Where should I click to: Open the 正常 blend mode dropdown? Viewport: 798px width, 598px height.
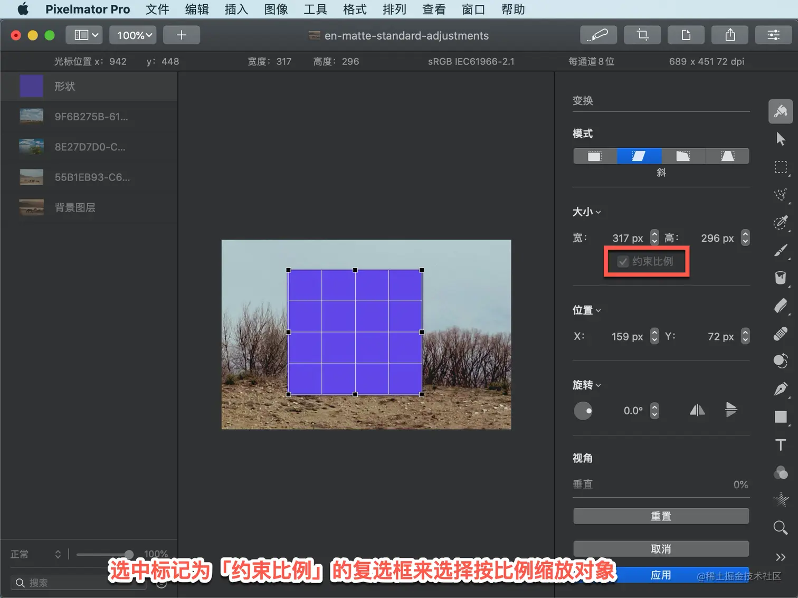(35, 554)
